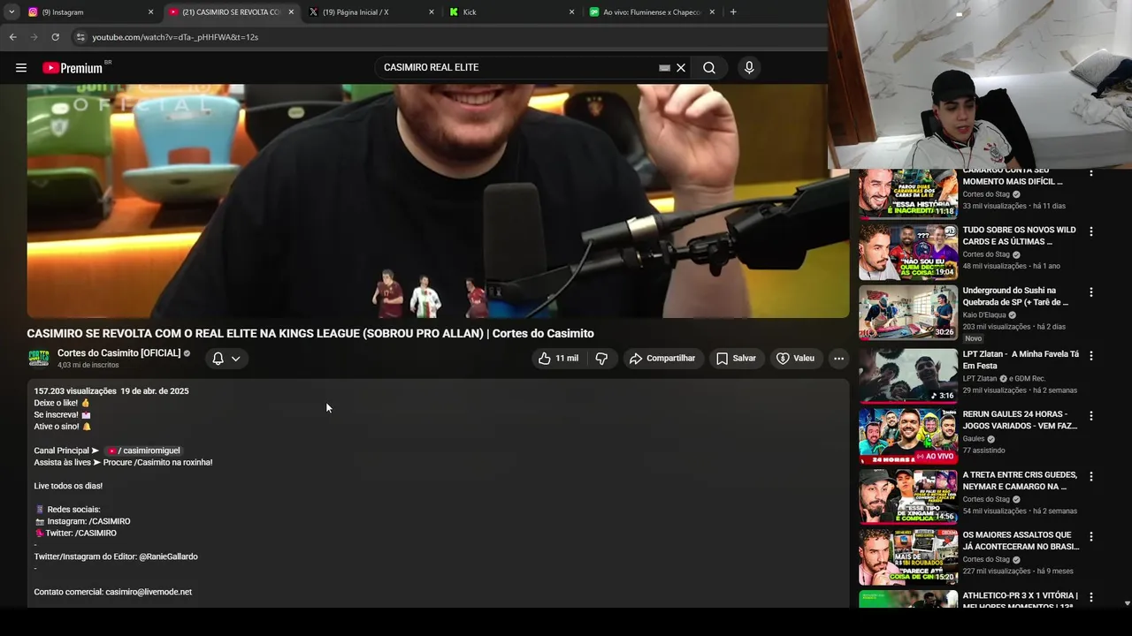Close the Página Inicial / X tab
Viewport: 1132px width, 636px height.
pyautogui.click(x=431, y=12)
